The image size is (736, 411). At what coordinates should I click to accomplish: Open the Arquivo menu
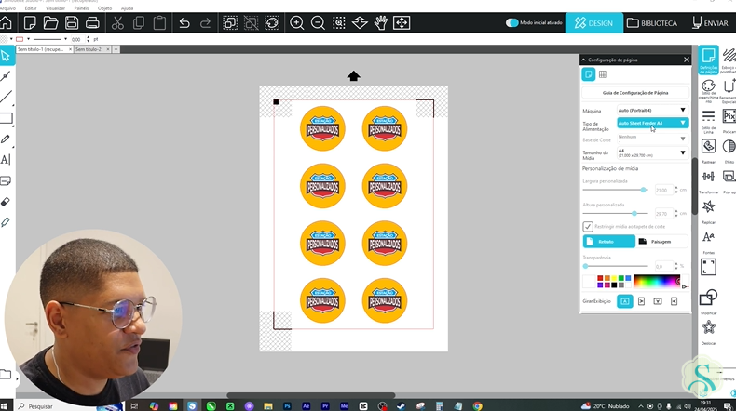pos(7,8)
